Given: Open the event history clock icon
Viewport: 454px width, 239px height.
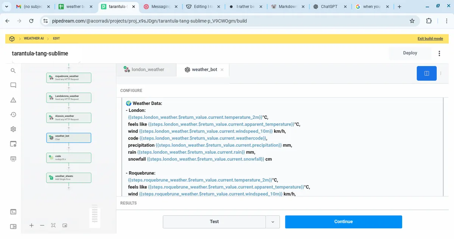Looking at the screenshot, I should tap(13, 115).
